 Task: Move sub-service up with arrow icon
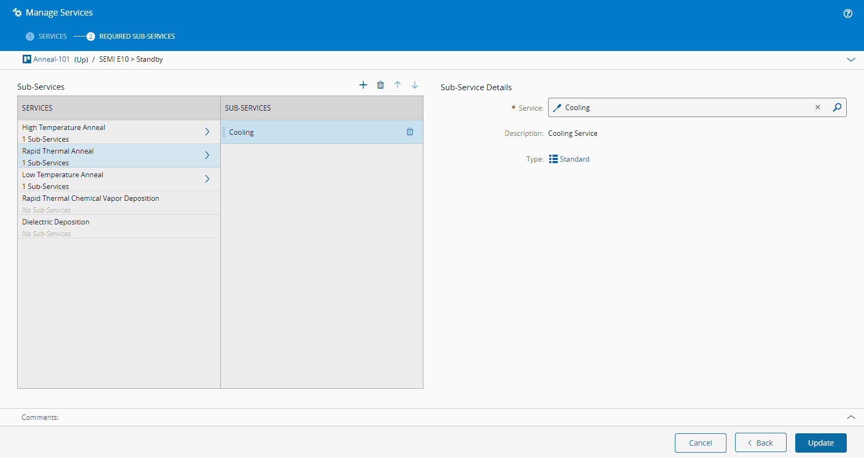398,85
